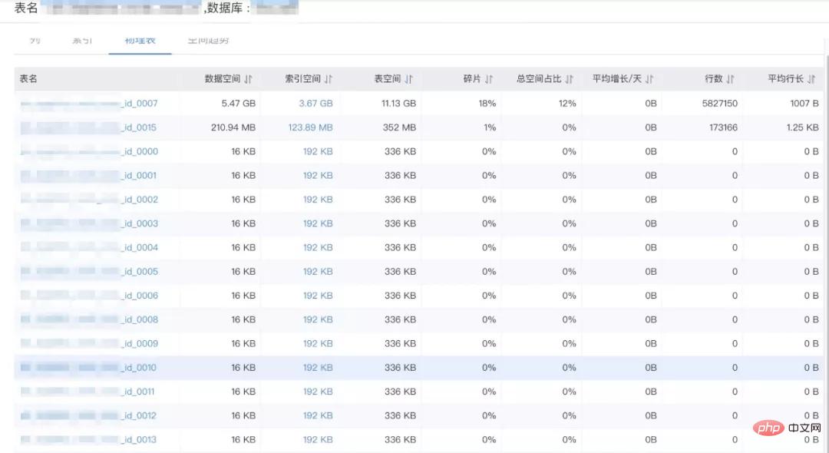This screenshot has height=453, width=829.
Task: Toggle sorting on the 表空间 column icon
Action: click(409, 79)
